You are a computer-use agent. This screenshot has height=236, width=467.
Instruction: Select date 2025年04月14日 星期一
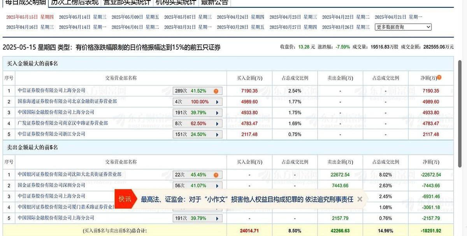(x=83, y=27)
